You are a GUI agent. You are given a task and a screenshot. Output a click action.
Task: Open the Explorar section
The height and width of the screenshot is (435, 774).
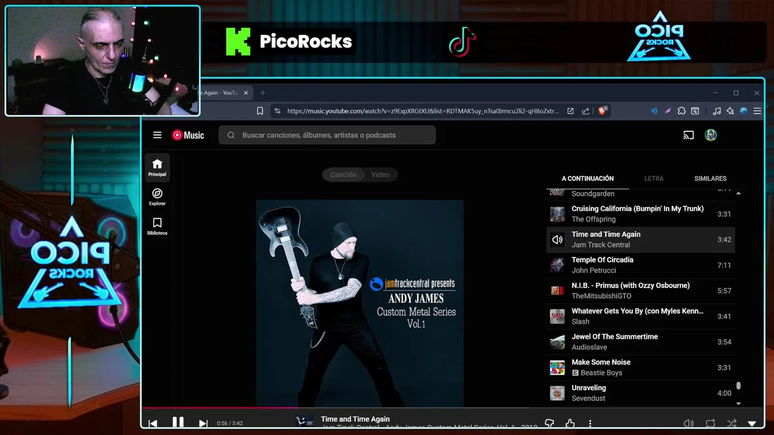pos(157,197)
